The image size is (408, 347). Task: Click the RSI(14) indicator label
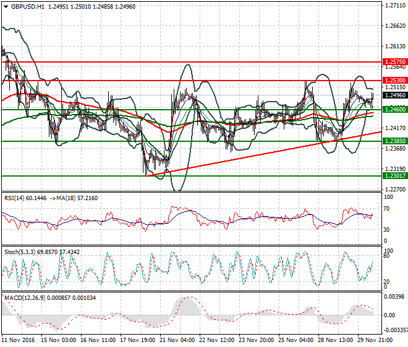pos(14,198)
